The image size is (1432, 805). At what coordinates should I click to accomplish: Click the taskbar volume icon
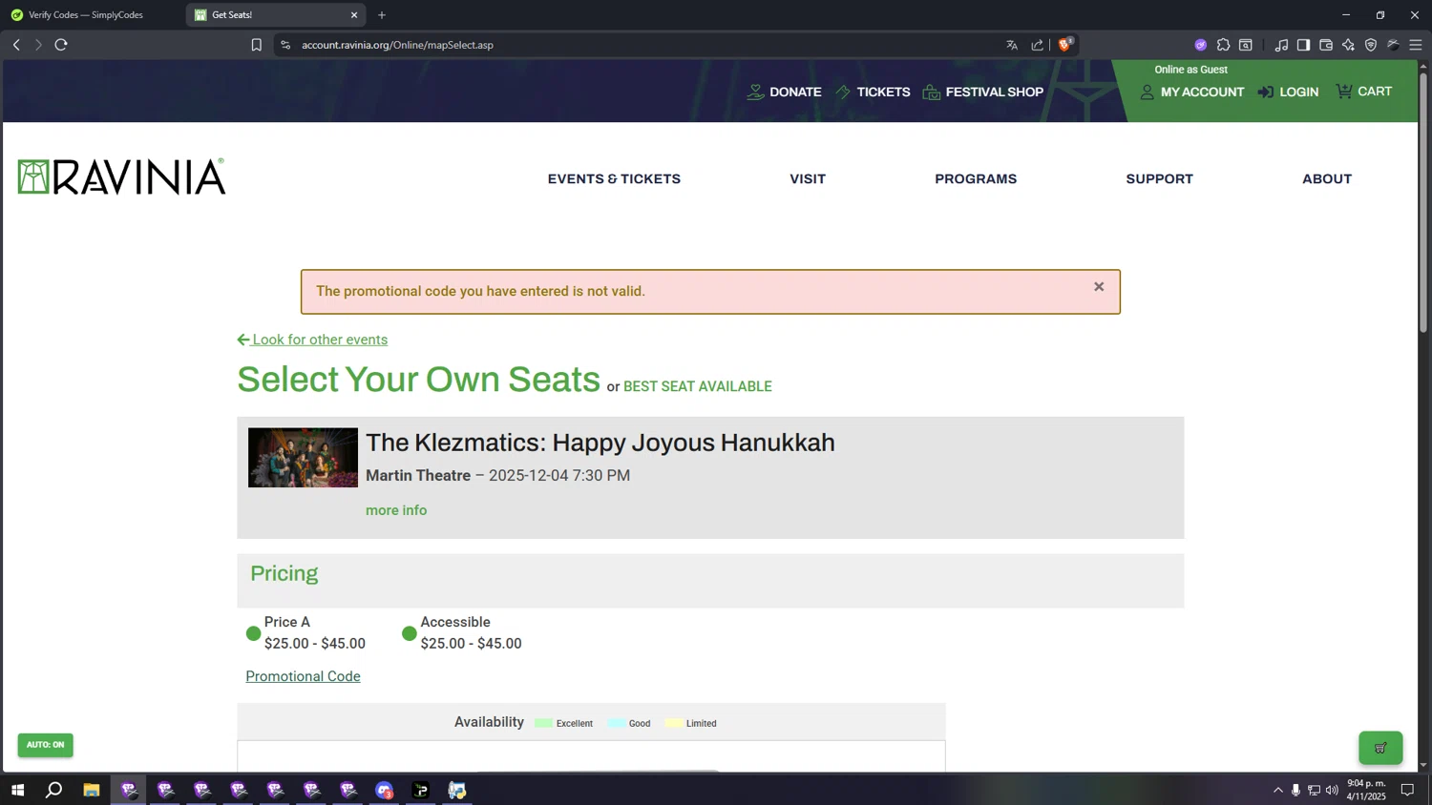[1332, 790]
